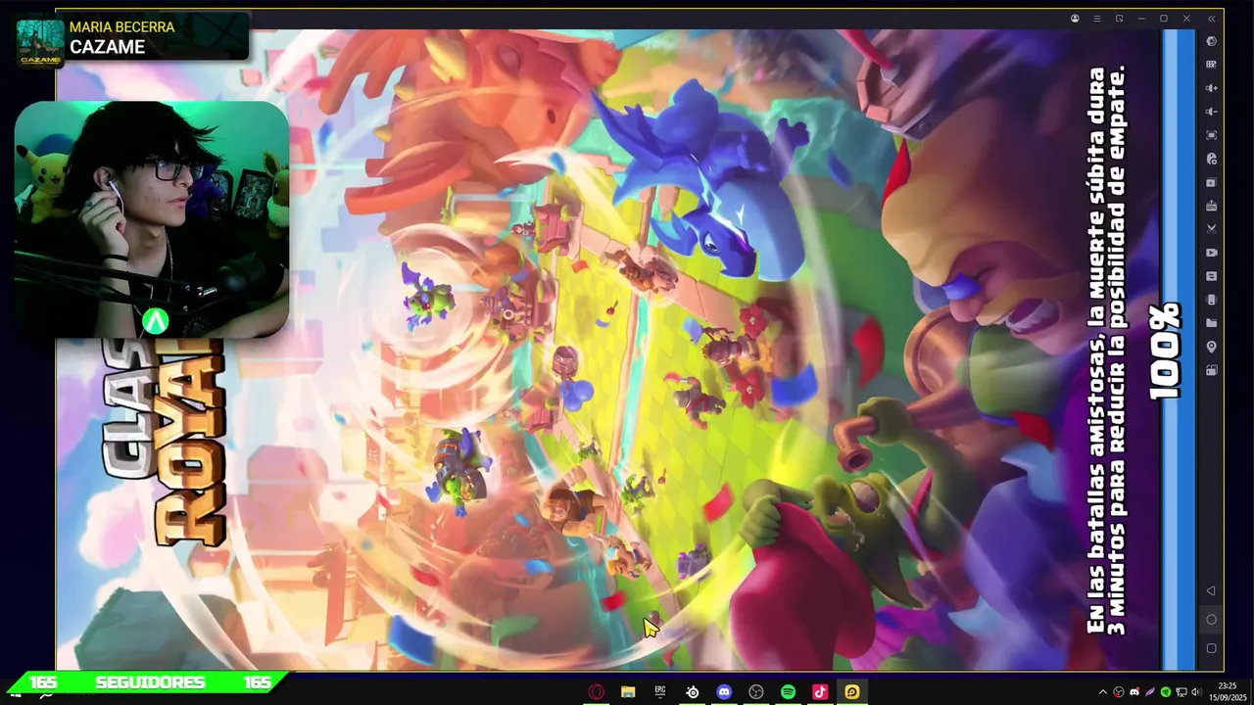This screenshot has height=705, width=1254.
Task: Click the webcam overlay feed
Action: [x=152, y=219]
